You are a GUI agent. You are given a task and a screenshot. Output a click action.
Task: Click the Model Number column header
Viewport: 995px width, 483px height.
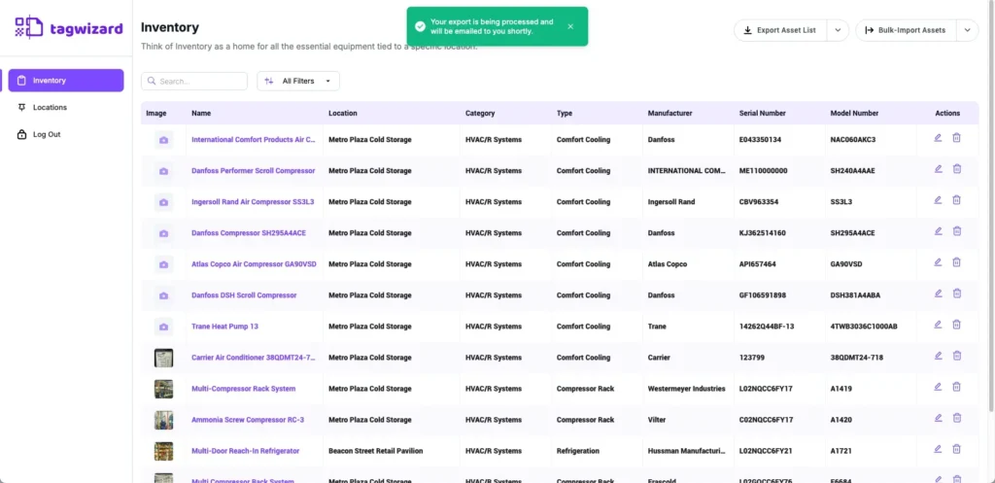(x=854, y=113)
